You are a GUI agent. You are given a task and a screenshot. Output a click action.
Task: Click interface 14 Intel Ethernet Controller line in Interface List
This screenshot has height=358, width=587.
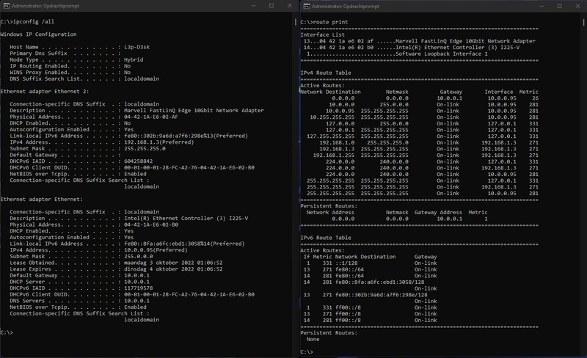[412, 48]
